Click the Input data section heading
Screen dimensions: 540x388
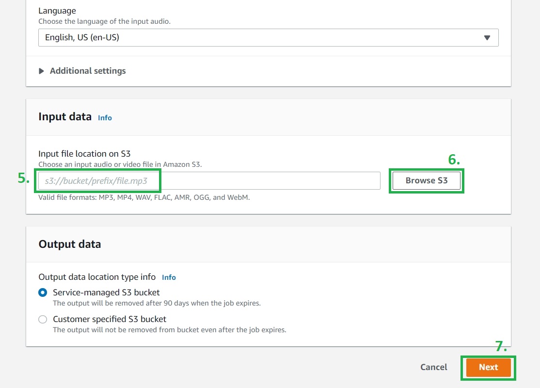click(65, 117)
